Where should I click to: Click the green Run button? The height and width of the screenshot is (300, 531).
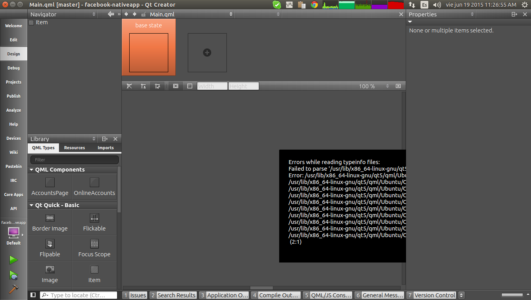[13, 260]
